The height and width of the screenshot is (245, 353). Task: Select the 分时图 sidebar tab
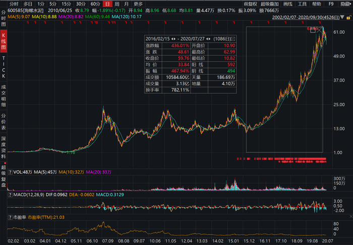(x=4, y=18)
